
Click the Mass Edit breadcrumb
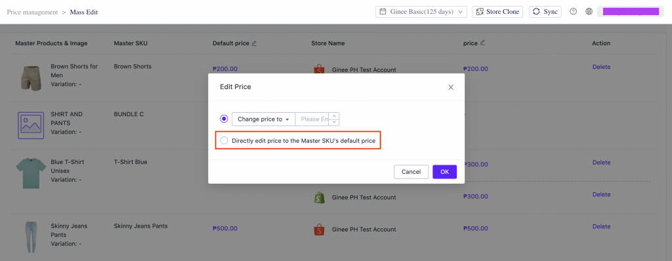[84, 12]
